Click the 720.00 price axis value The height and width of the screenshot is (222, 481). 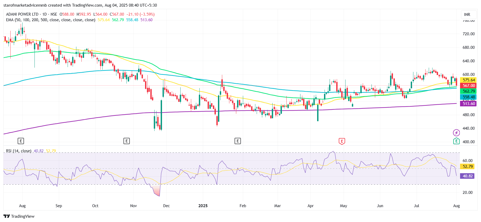pos(469,34)
